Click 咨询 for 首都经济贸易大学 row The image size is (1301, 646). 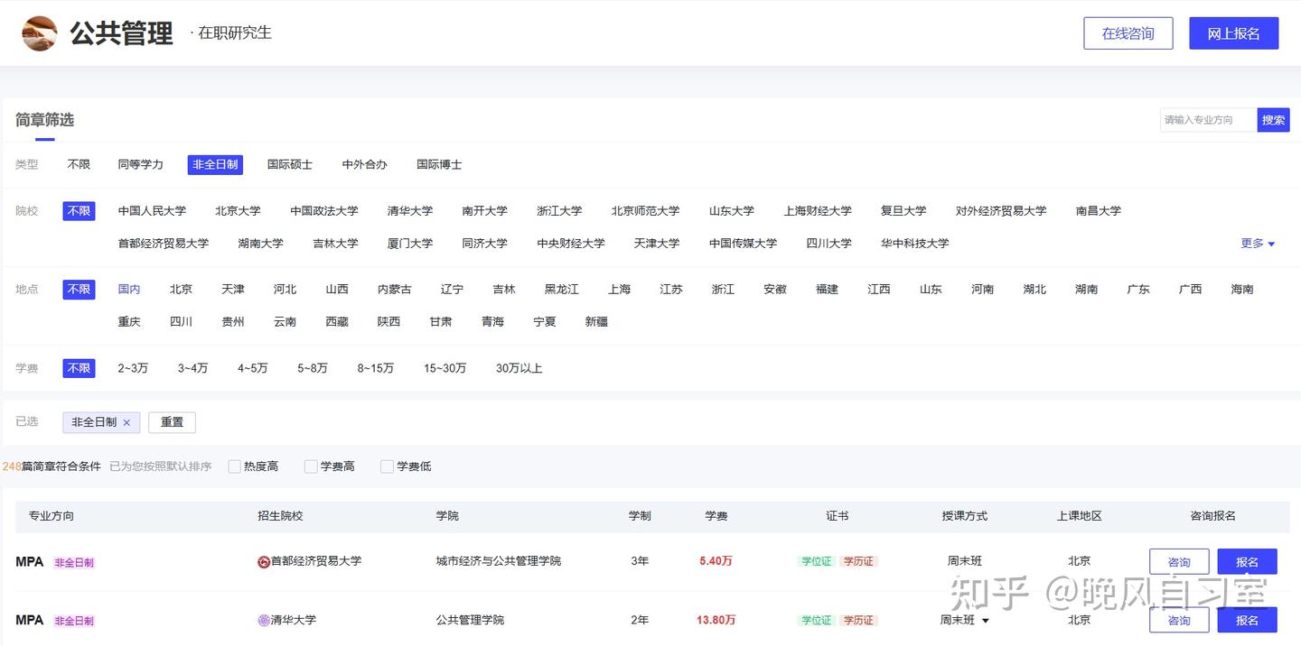[x=1179, y=561]
